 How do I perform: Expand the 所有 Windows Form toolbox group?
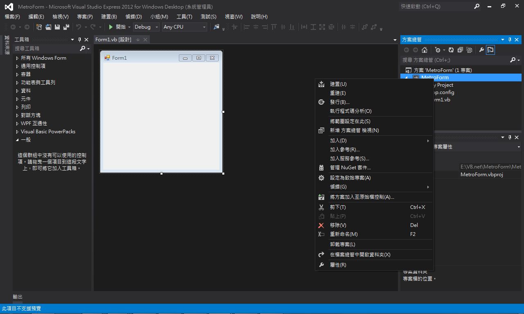click(17, 58)
